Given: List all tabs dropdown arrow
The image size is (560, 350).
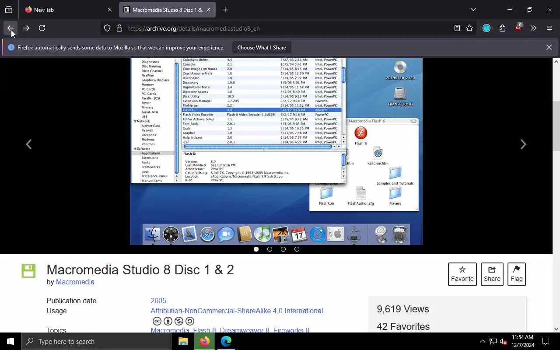Looking at the screenshot, I should pyautogui.click(x=473, y=10).
